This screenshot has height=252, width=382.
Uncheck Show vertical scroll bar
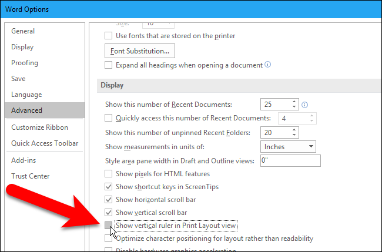[108, 212]
